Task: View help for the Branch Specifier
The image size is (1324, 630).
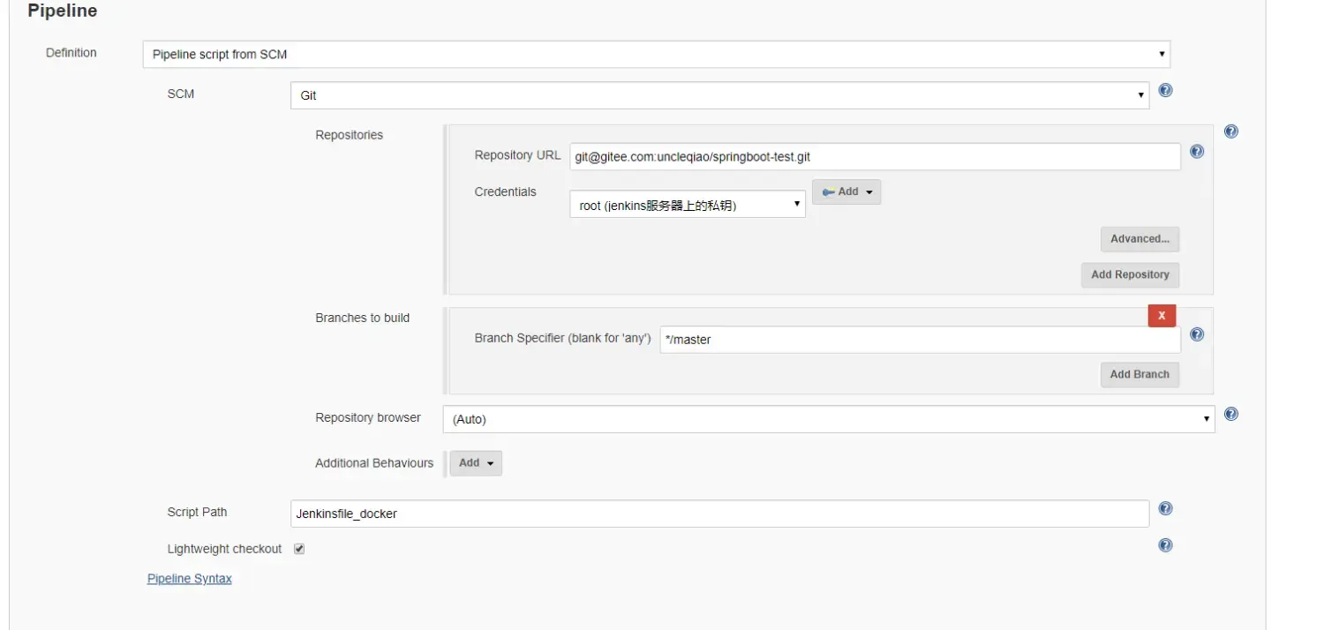Action: coord(1197,334)
